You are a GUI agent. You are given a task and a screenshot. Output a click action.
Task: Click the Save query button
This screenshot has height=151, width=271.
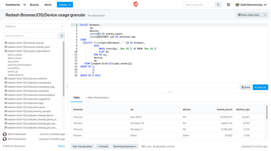point(246,87)
